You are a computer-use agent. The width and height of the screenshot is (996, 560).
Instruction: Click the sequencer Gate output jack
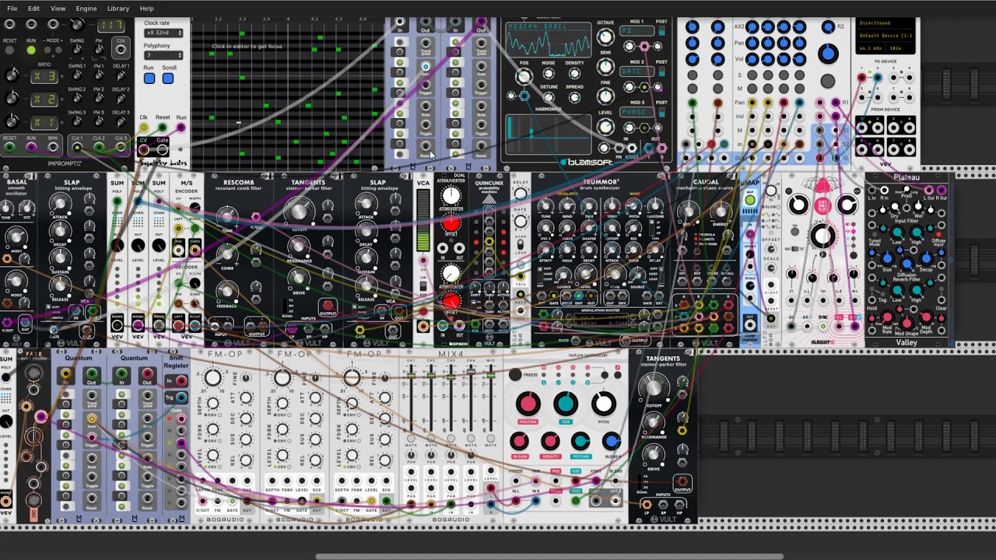[163, 150]
